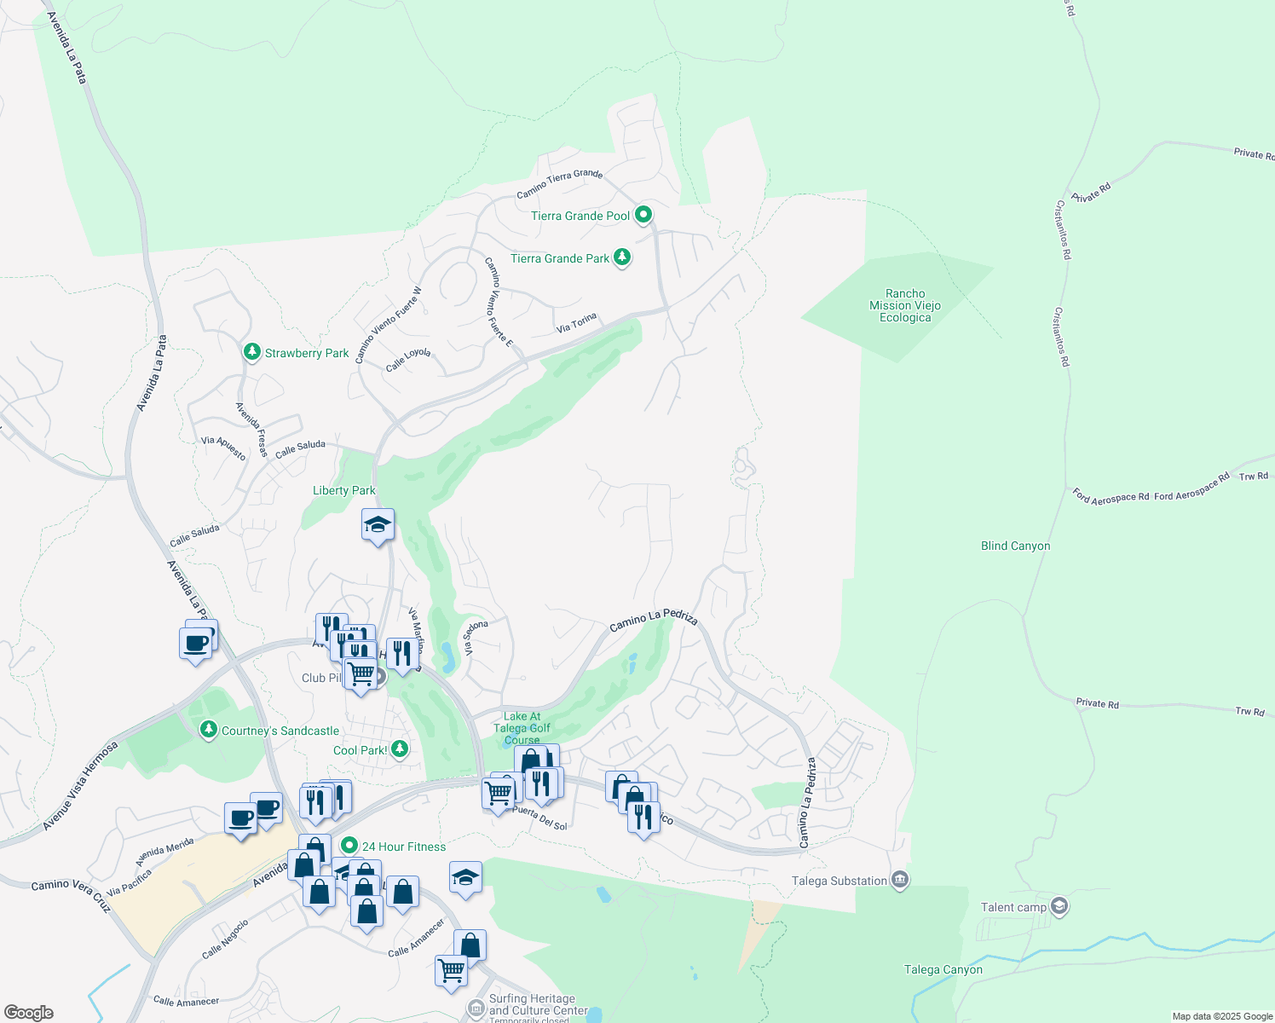Click the Talega Canyon label

943,969
